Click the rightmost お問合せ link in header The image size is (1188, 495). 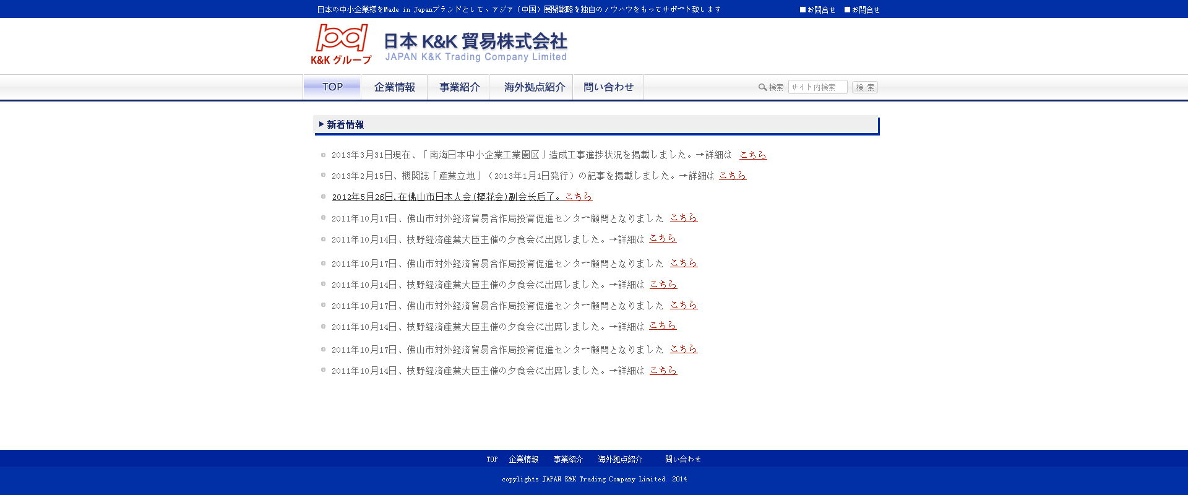click(x=862, y=10)
